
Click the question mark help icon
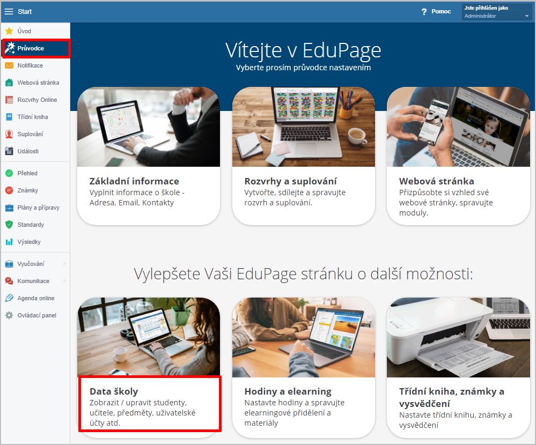tap(424, 12)
